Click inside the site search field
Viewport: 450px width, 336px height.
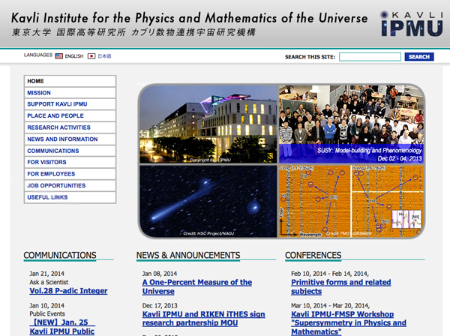[x=370, y=57]
